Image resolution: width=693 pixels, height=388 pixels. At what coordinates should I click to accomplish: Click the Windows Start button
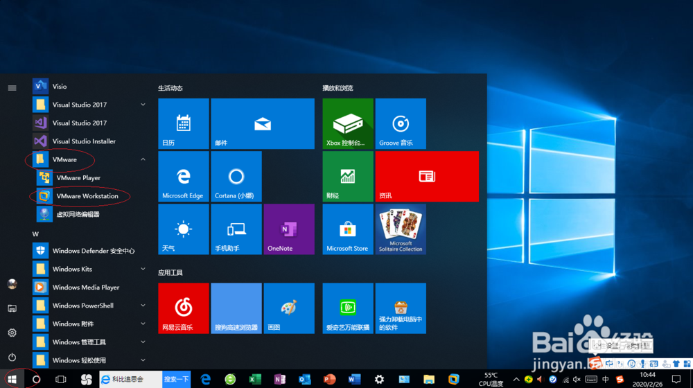pyautogui.click(x=12, y=379)
